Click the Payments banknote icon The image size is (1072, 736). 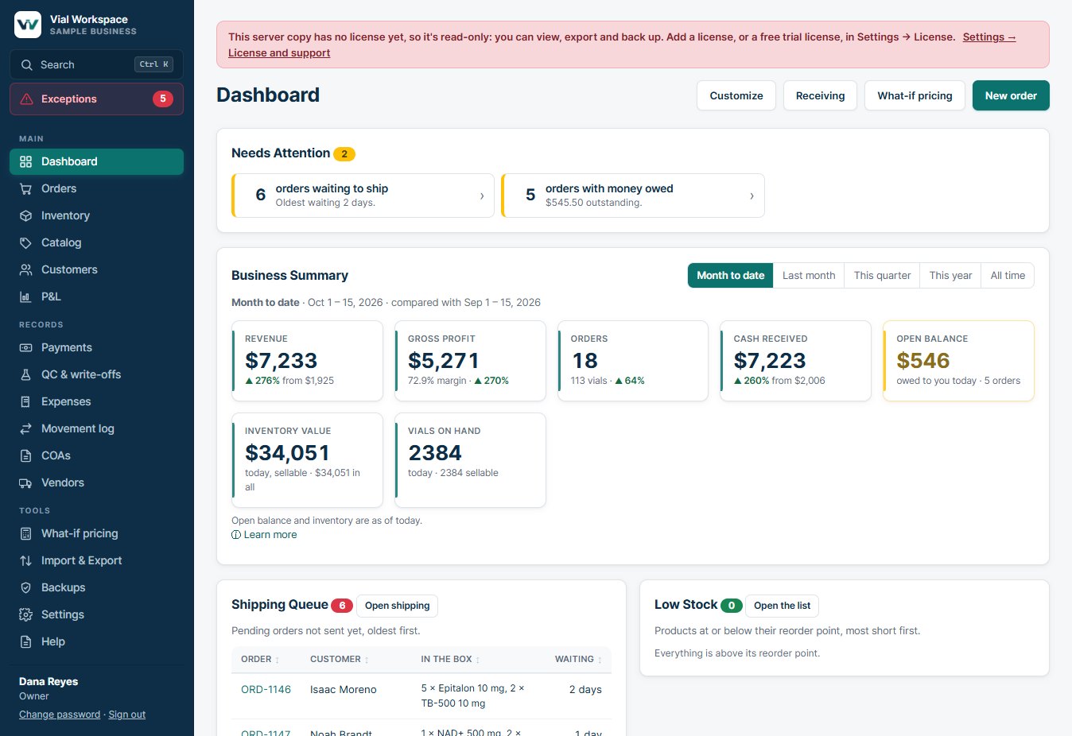point(25,347)
